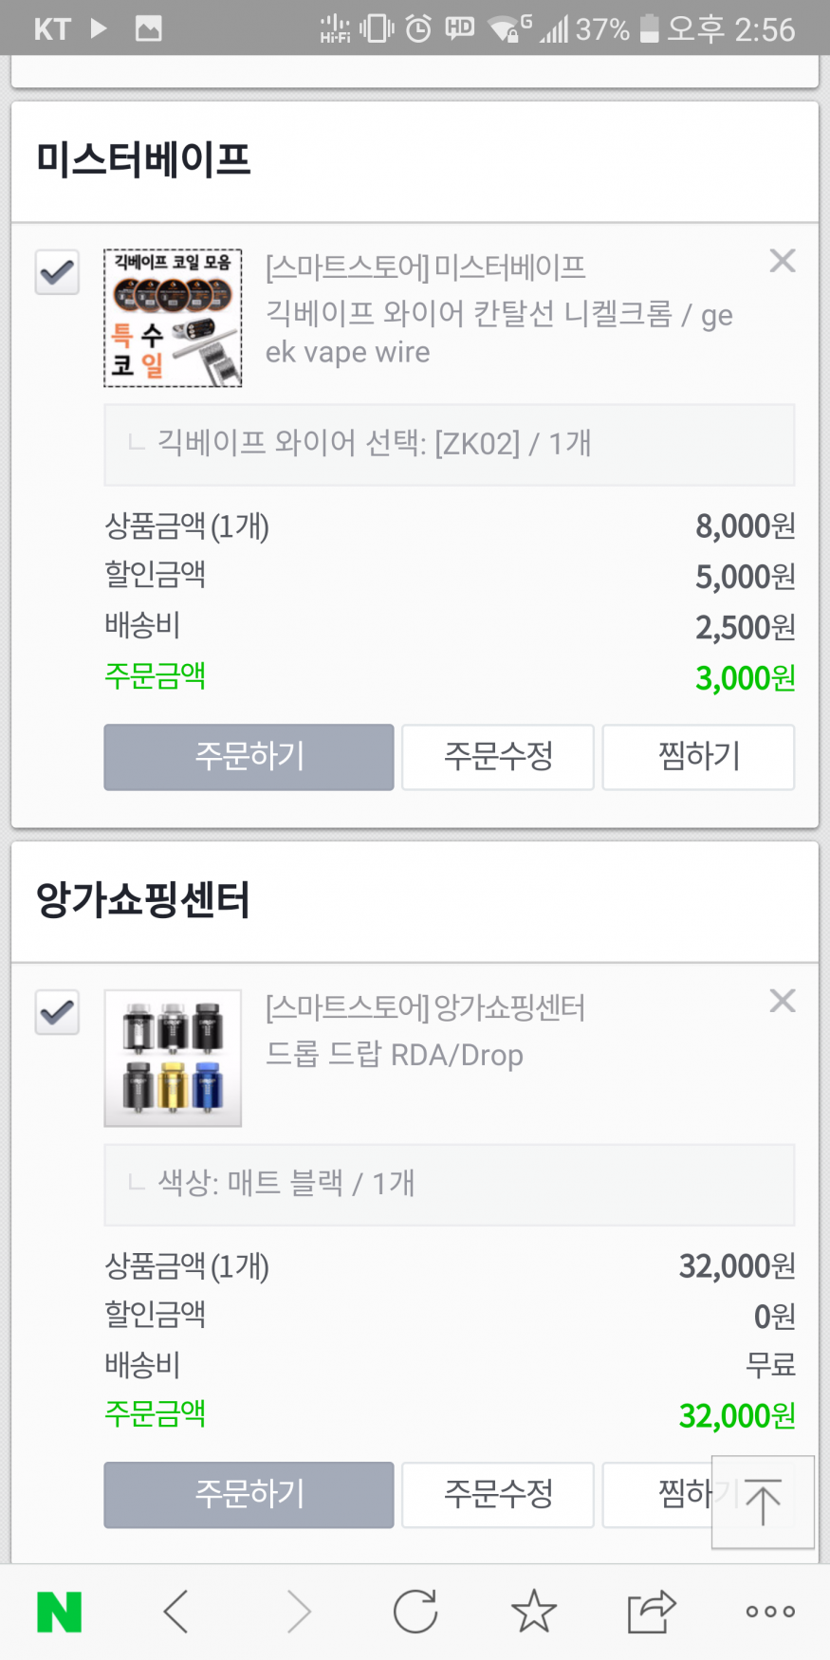Screen dimensions: 830x1660
Task: Open the three-dot more menu
Action: tap(769, 1612)
